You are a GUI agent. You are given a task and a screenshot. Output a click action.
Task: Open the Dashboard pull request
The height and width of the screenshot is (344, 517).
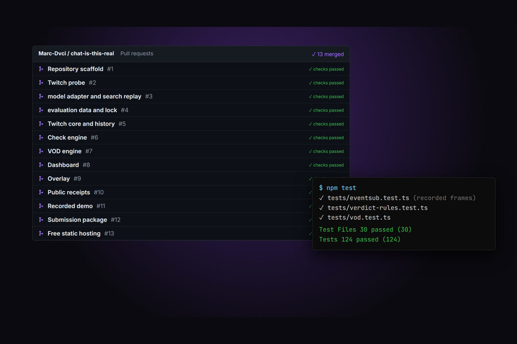click(63, 165)
